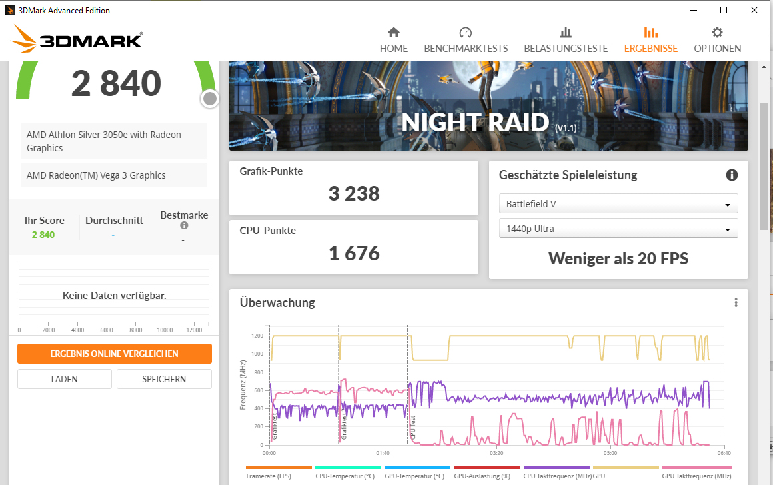Click the scrollbar up arrow
Image resolution: width=773 pixels, height=485 pixels.
click(x=764, y=67)
